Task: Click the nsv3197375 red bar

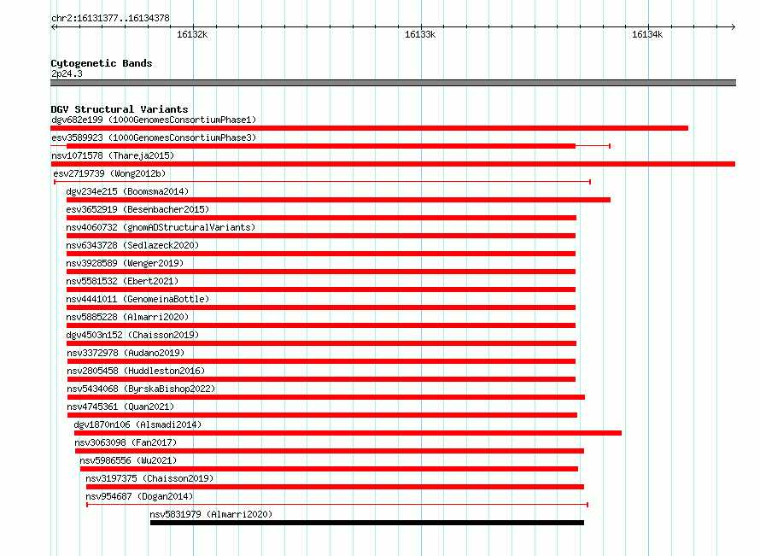Action: point(335,487)
